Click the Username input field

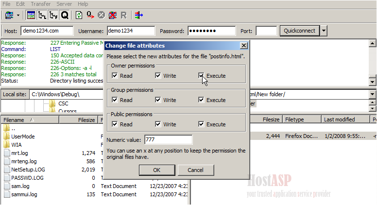click(131, 31)
